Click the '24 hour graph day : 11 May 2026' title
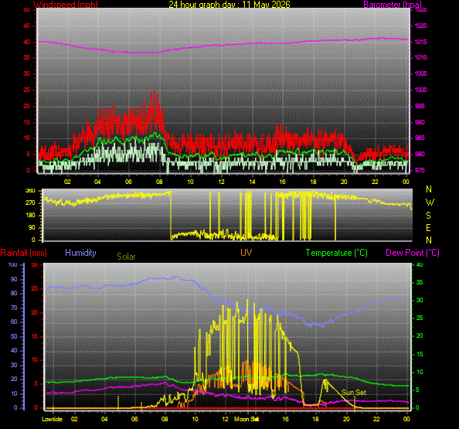The image size is (459, 429). point(229,5)
